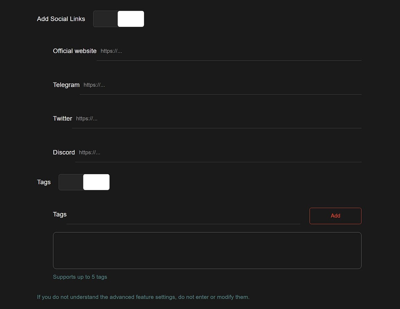Click the 'Twitter' label

62,118
